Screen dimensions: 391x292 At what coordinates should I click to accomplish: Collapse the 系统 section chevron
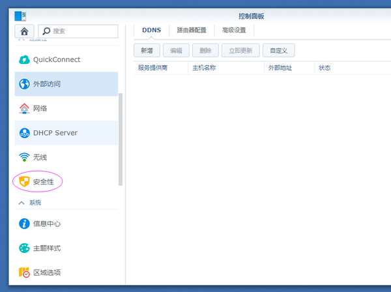22,203
